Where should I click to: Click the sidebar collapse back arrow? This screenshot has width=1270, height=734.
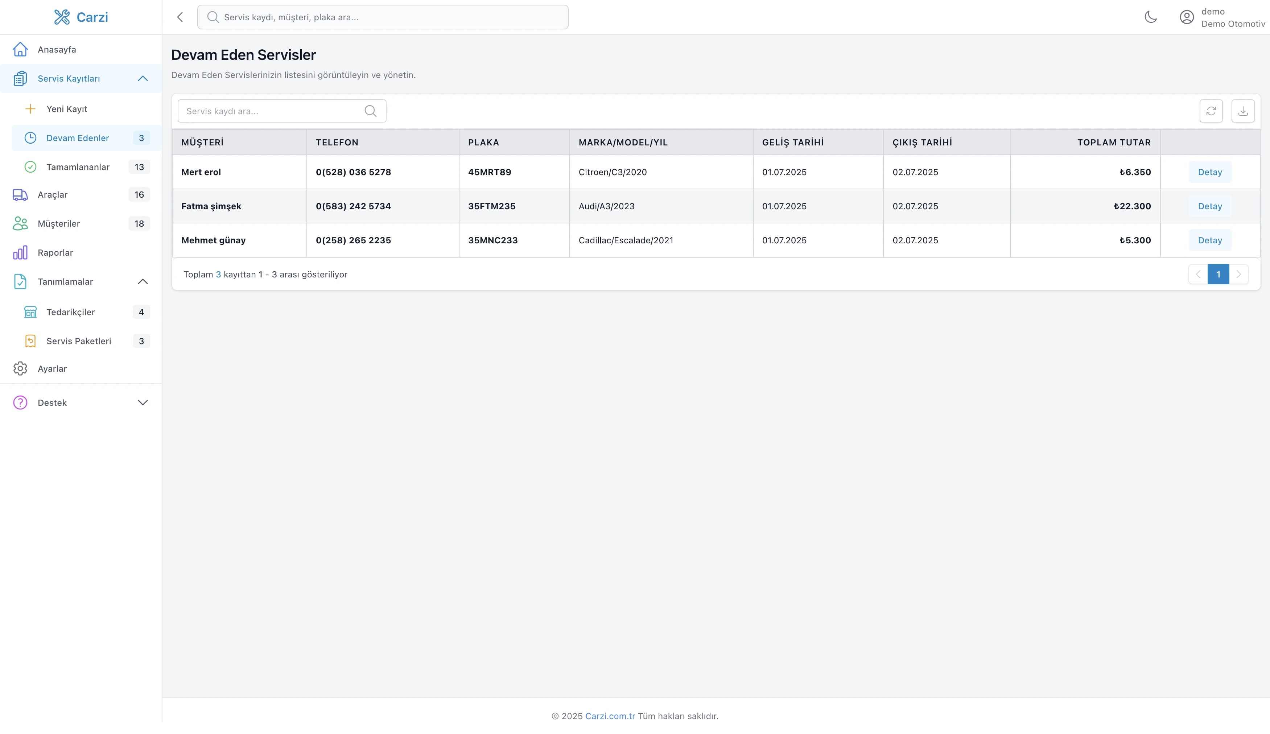(x=180, y=17)
